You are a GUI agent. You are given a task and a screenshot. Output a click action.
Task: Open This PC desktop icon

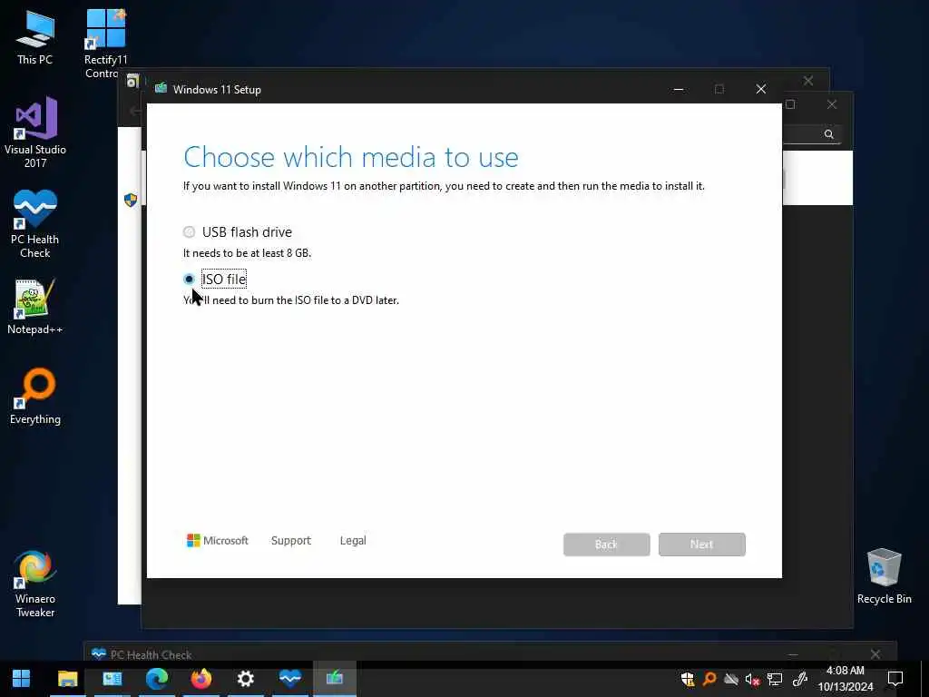(35, 37)
